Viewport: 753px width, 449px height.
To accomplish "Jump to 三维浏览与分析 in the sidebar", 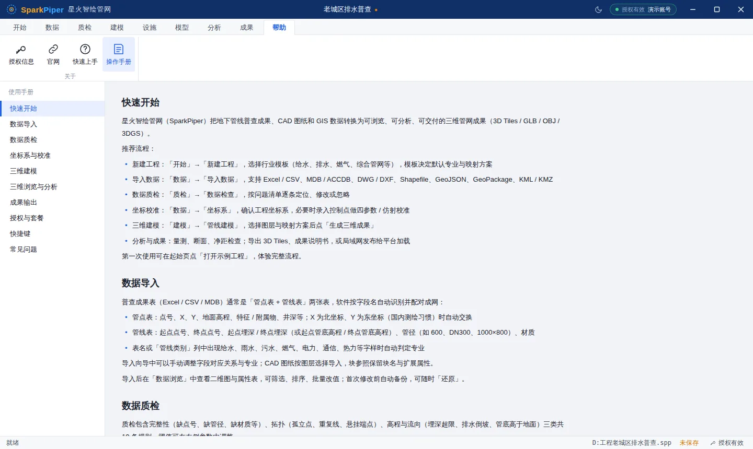I will [x=52, y=187].
